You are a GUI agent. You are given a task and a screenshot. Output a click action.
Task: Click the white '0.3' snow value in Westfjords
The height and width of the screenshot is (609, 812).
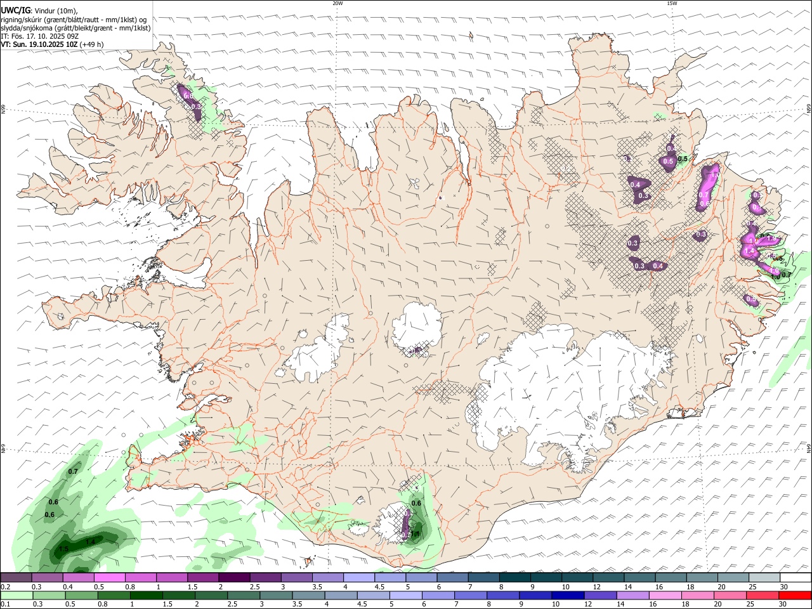point(196,107)
